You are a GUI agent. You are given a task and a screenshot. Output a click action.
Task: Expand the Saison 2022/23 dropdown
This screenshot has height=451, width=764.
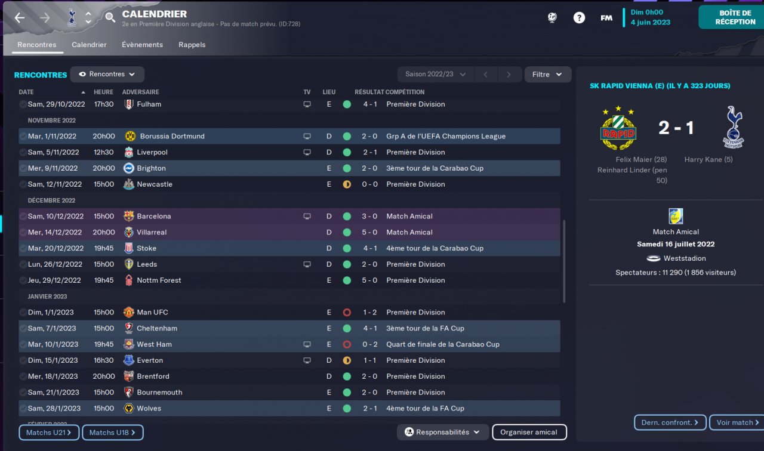coord(436,75)
